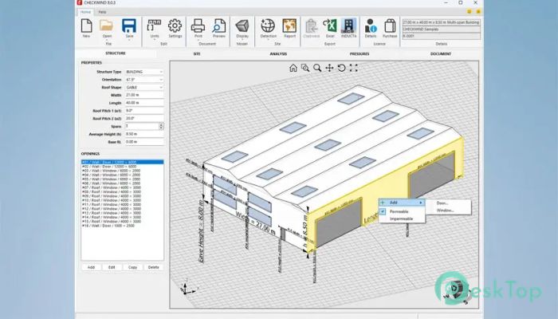558x319 pixels.
Task: Select the magnifier zoom tool in viewport
Action: pyautogui.click(x=317, y=68)
